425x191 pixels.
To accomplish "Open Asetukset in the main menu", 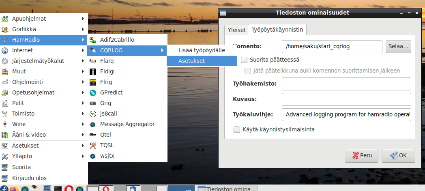I will pyautogui.click(x=44, y=146).
